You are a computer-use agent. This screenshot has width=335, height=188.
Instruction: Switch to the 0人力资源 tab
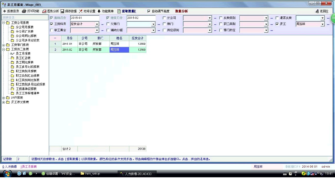(9, 167)
